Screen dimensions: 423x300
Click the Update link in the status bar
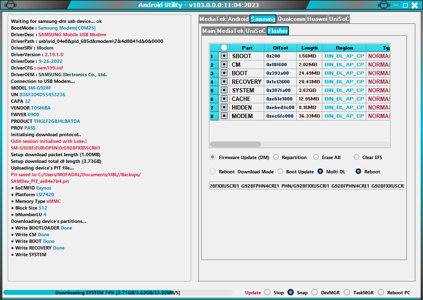pyautogui.click(x=253, y=293)
